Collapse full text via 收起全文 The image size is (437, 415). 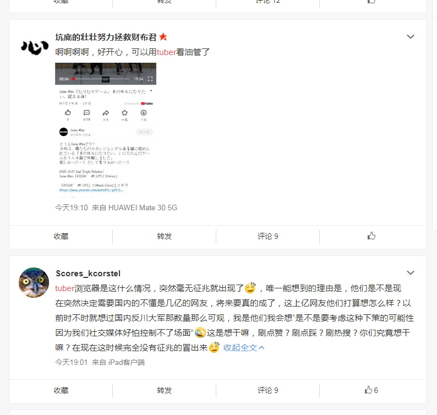click(244, 347)
